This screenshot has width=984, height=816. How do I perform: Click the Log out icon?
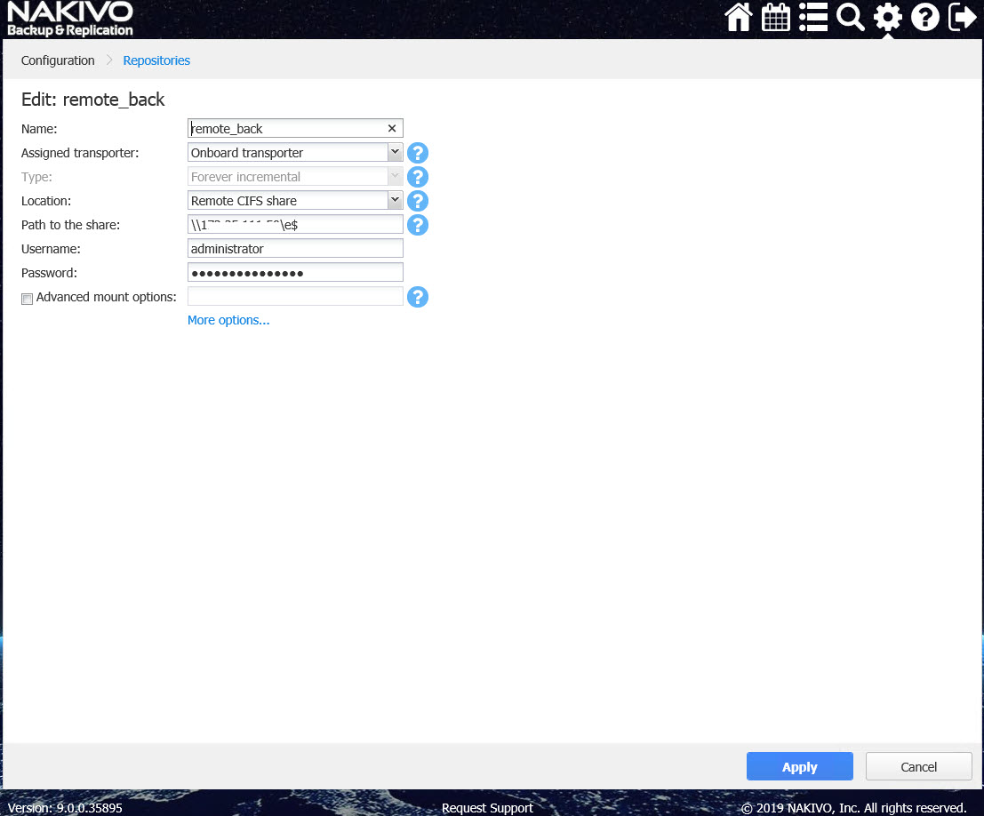tap(963, 18)
